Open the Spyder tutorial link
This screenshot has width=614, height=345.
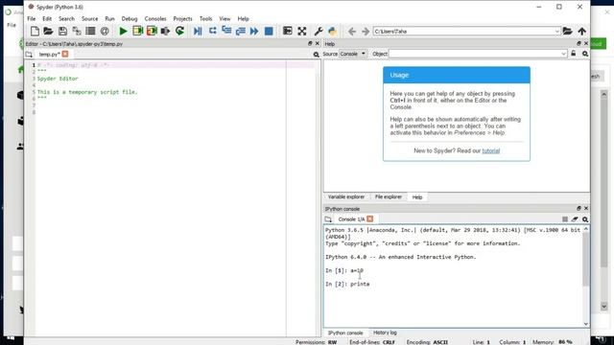[490, 150]
